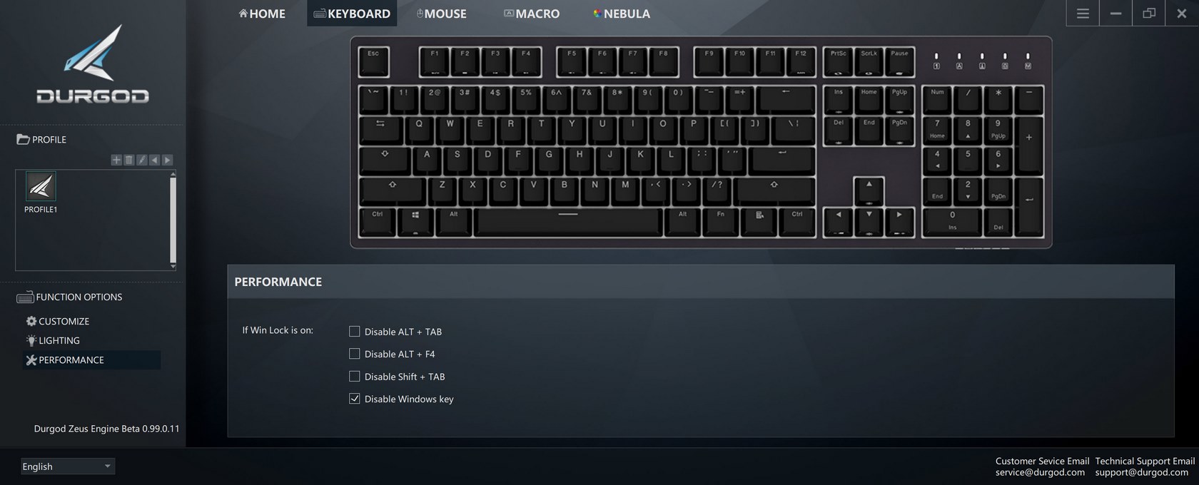
Task: Add a new profile with plus icon
Action: point(116,160)
